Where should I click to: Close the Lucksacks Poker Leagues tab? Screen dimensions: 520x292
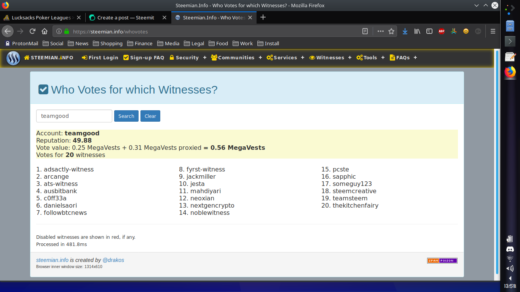[x=79, y=17]
